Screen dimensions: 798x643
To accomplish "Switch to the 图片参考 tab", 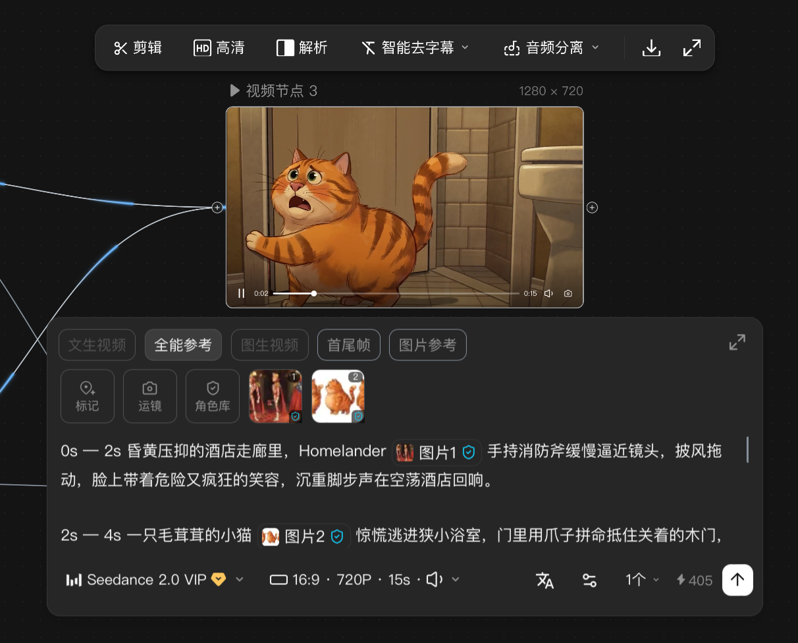I will pyautogui.click(x=428, y=345).
